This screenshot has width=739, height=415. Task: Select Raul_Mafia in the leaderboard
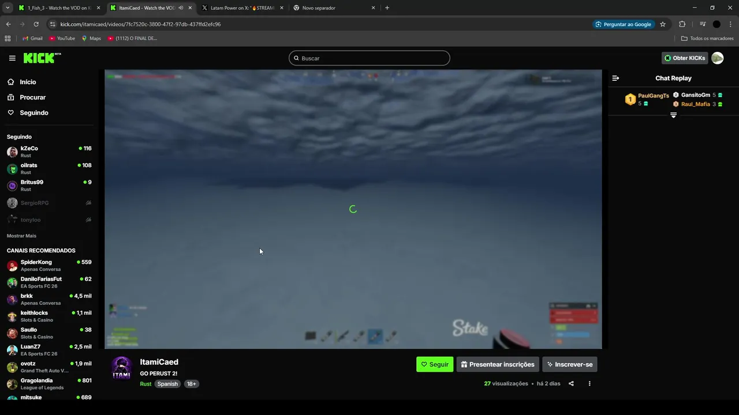coord(698,104)
